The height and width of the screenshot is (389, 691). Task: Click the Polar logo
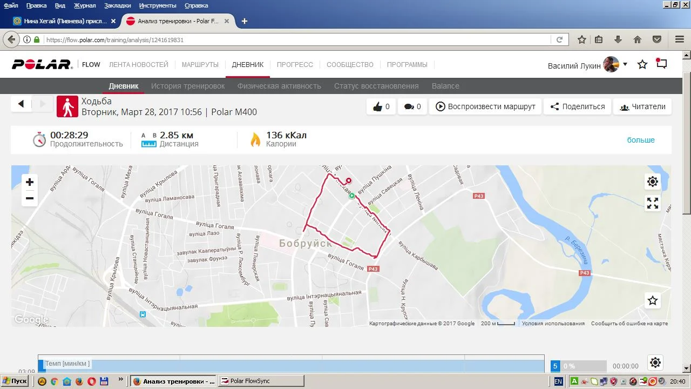click(42, 65)
